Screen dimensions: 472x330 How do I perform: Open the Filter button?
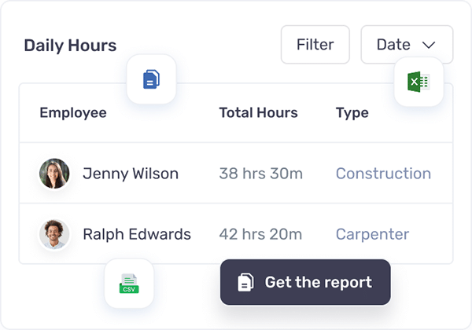tap(315, 45)
